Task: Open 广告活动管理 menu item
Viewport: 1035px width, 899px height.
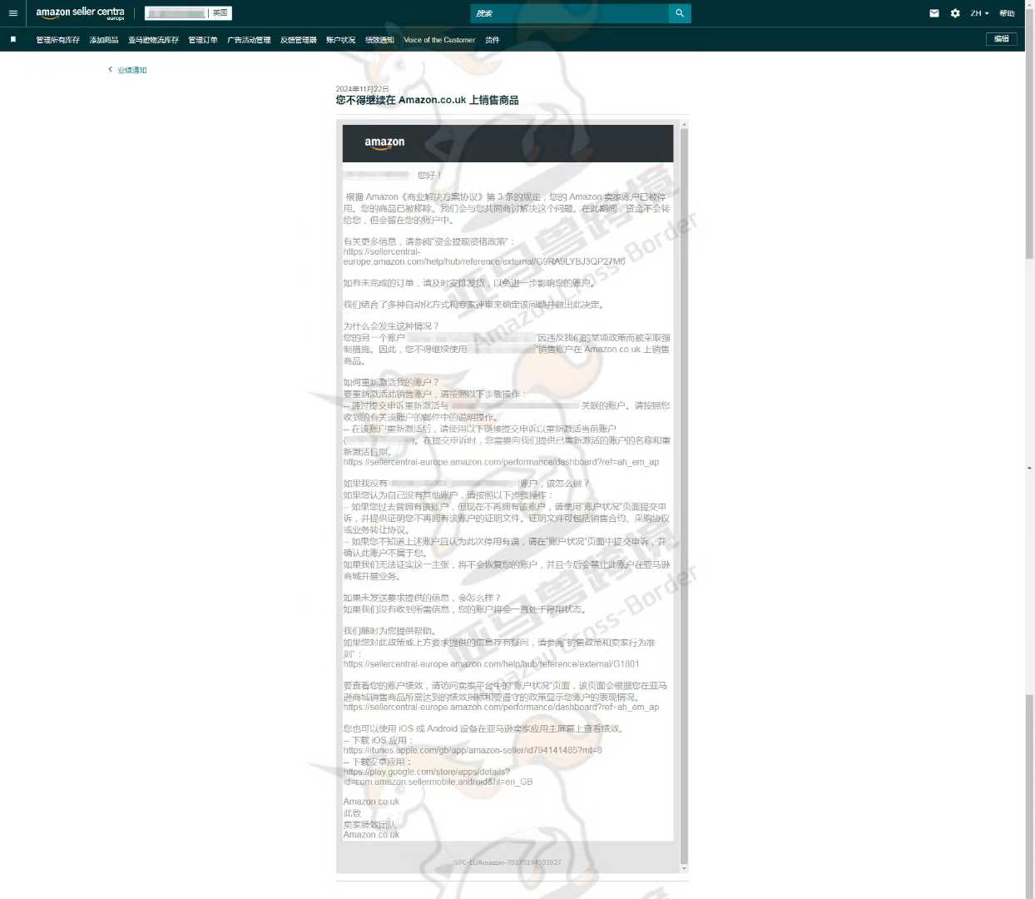Action: [x=249, y=40]
